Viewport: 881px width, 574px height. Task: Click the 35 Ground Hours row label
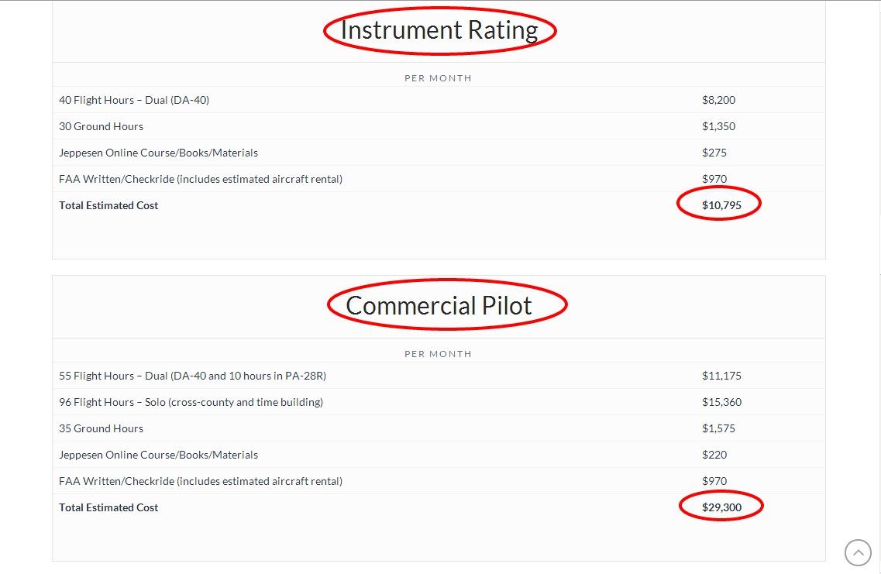pos(101,428)
